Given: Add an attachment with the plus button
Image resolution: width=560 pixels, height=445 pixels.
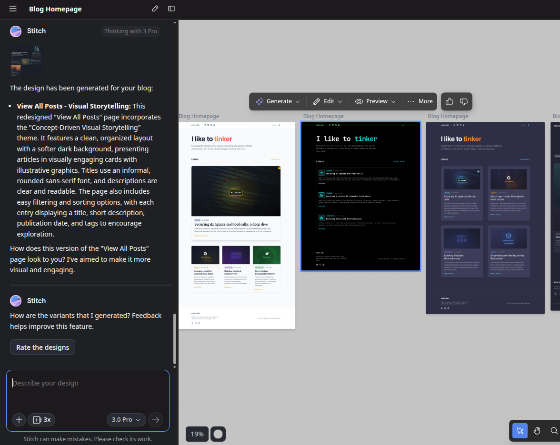Looking at the screenshot, I should (19, 420).
